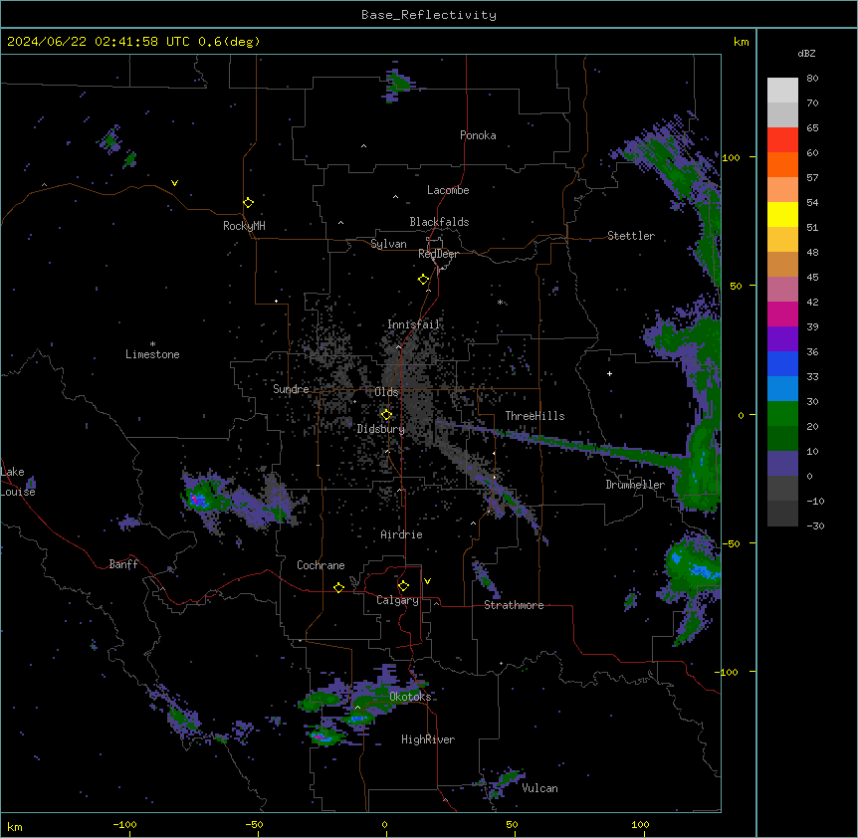Pick the orange 60-57 dBZ legend swatch
858x838 pixels.
pyautogui.click(x=782, y=164)
